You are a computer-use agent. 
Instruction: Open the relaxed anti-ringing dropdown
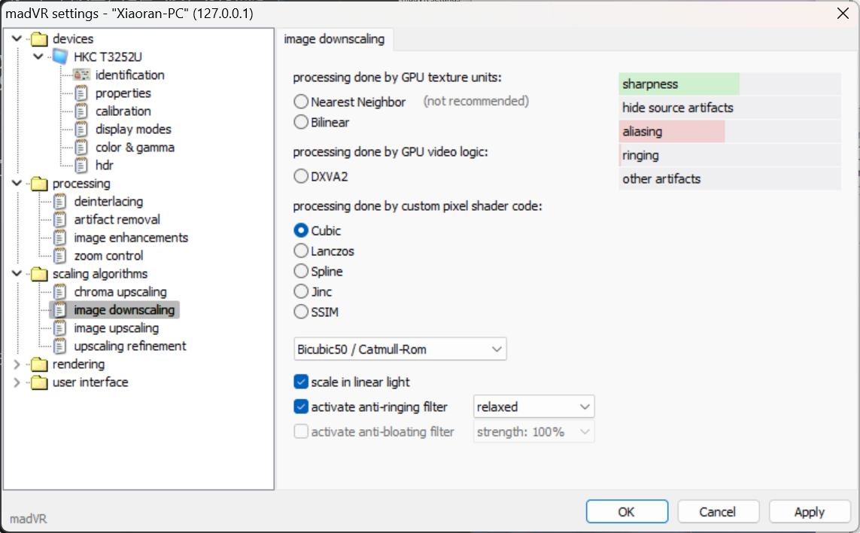pos(533,407)
